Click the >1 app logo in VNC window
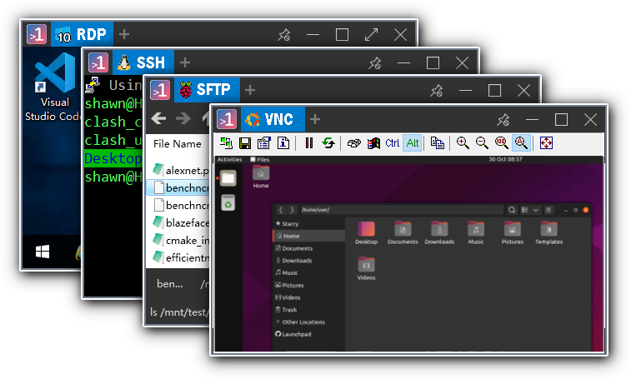This screenshot has width=631, height=379. 227,119
